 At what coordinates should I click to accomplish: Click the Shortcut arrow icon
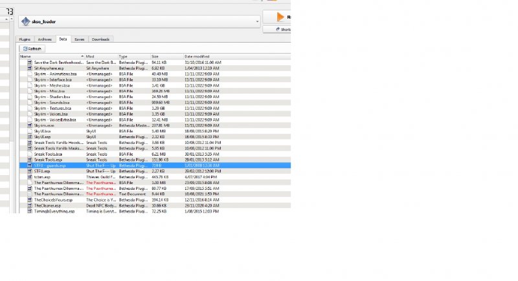pyautogui.click(x=278, y=29)
